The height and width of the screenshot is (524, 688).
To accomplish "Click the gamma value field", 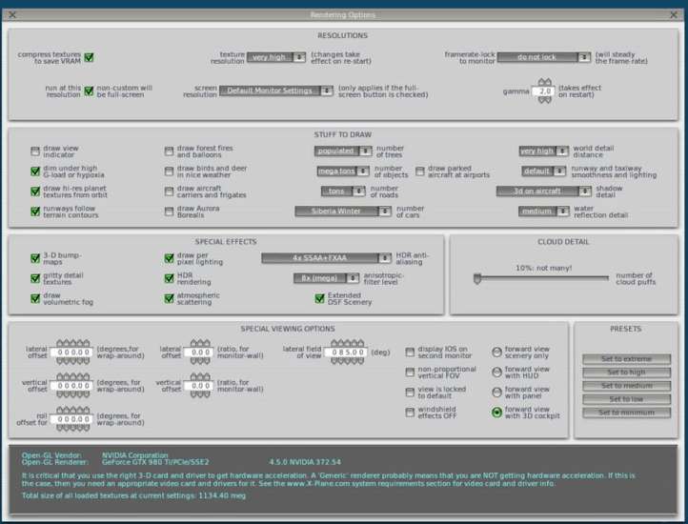I will coord(543,91).
